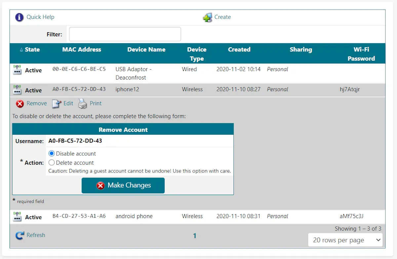Image resolution: width=397 pixels, height=259 pixels.
Task: Open Print using the printer icon
Action: coord(82,103)
